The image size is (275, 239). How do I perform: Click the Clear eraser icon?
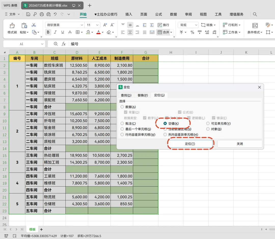click(x=109, y=32)
